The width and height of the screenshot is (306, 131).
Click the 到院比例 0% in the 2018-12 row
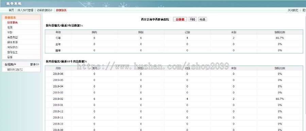click(280, 111)
